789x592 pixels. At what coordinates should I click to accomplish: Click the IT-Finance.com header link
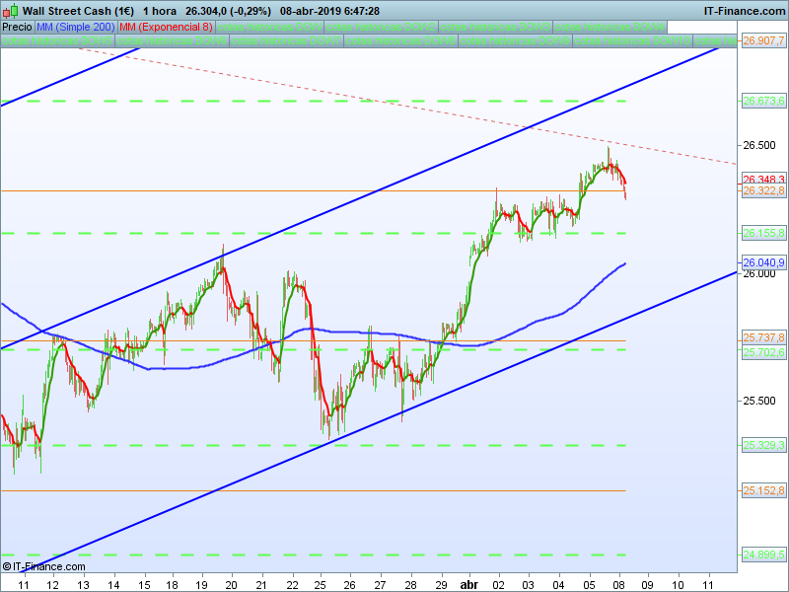click(745, 11)
